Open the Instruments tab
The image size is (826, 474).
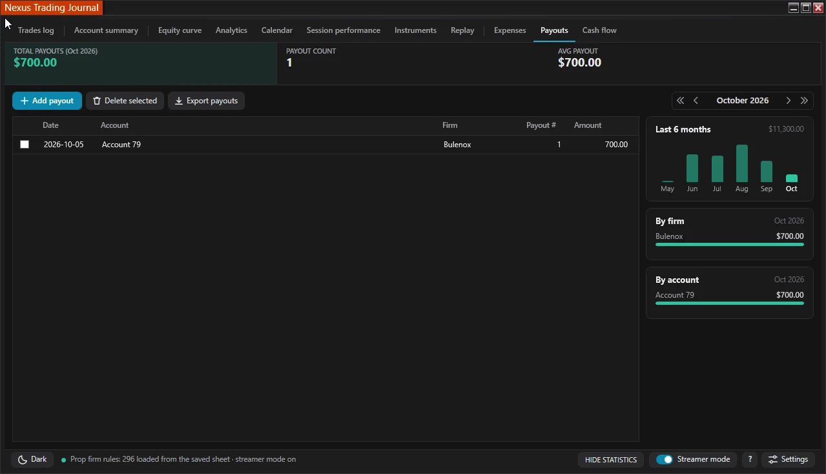(x=415, y=30)
